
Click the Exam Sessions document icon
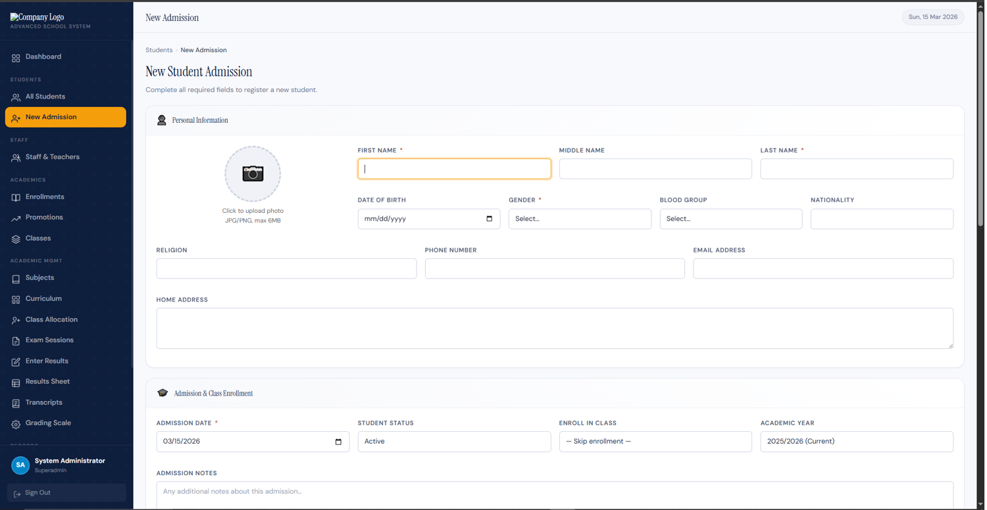[16, 341]
